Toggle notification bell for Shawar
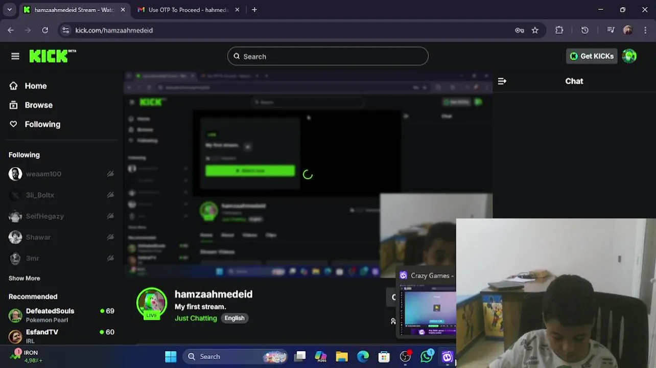The height and width of the screenshot is (368, 656). pos(110,237)
